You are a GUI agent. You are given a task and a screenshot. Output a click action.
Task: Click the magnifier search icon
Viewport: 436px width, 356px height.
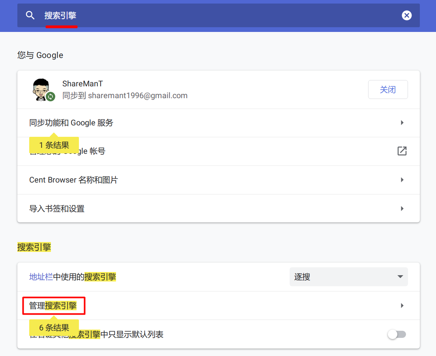pos(30,15)
